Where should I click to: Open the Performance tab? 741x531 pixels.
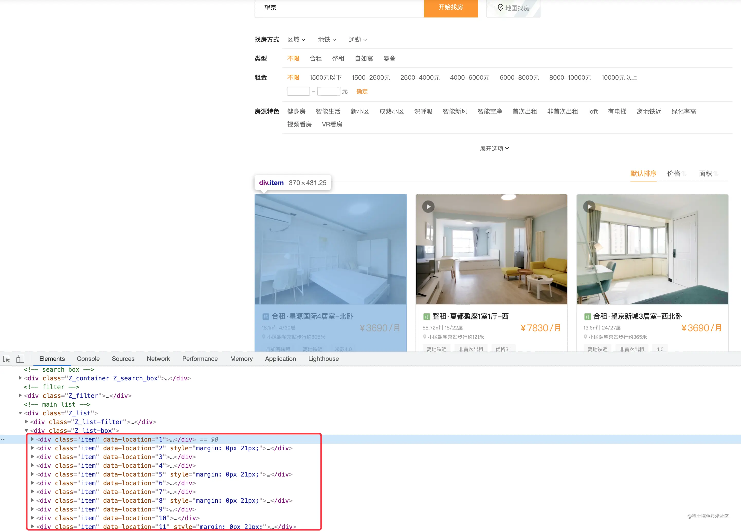(200, 359)
